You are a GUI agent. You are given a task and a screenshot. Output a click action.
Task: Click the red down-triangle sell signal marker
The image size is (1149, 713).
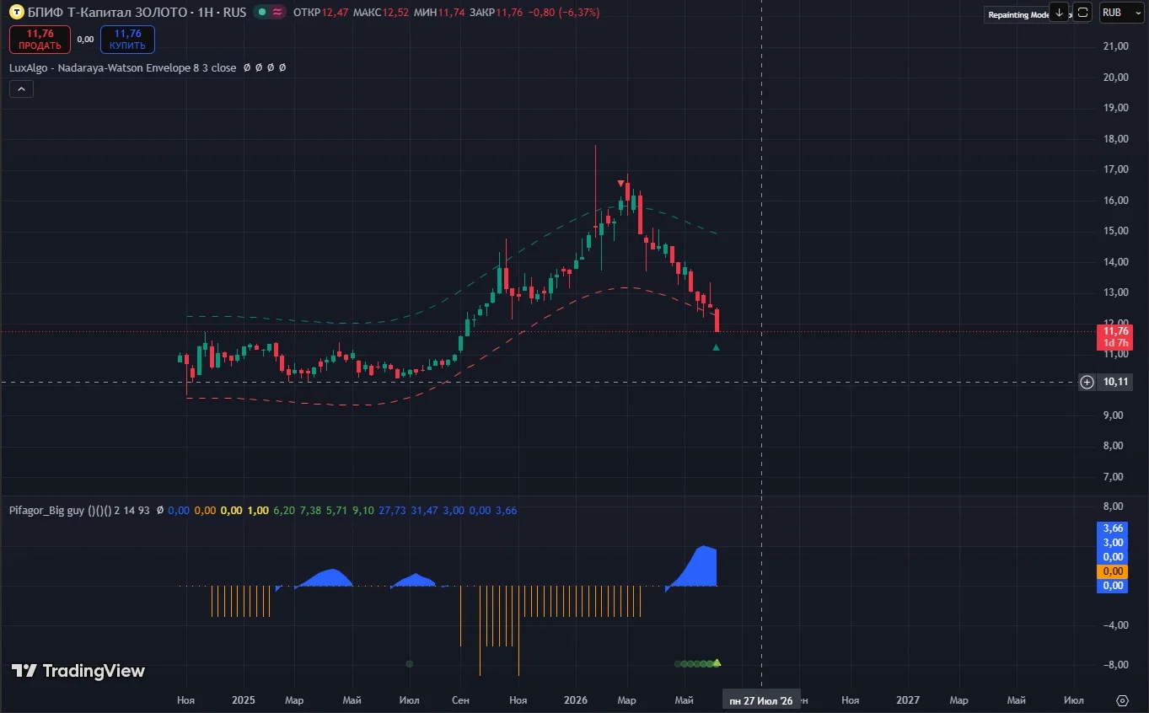coord(621,184)
